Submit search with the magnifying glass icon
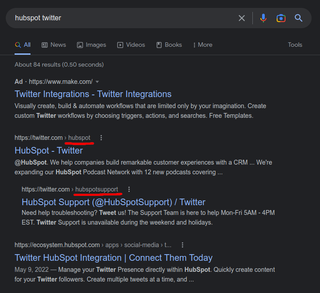The width and height of the screenshot is (320, 293). pyautogui.click(x=298, y=18)
